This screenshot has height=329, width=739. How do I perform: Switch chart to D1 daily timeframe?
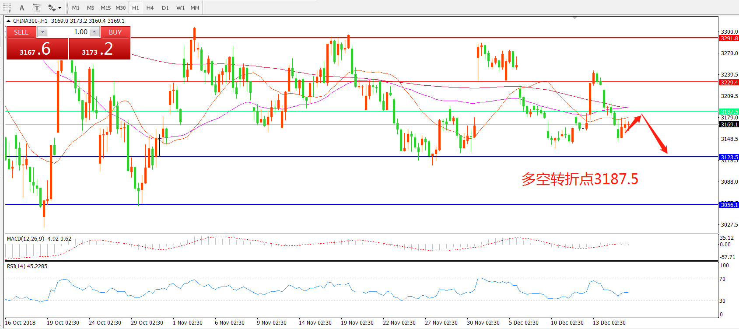[x=165, y=8]
